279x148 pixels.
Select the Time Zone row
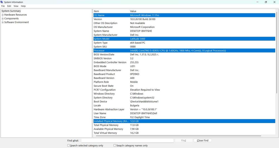pyautogui.click(x=184, y=117)
